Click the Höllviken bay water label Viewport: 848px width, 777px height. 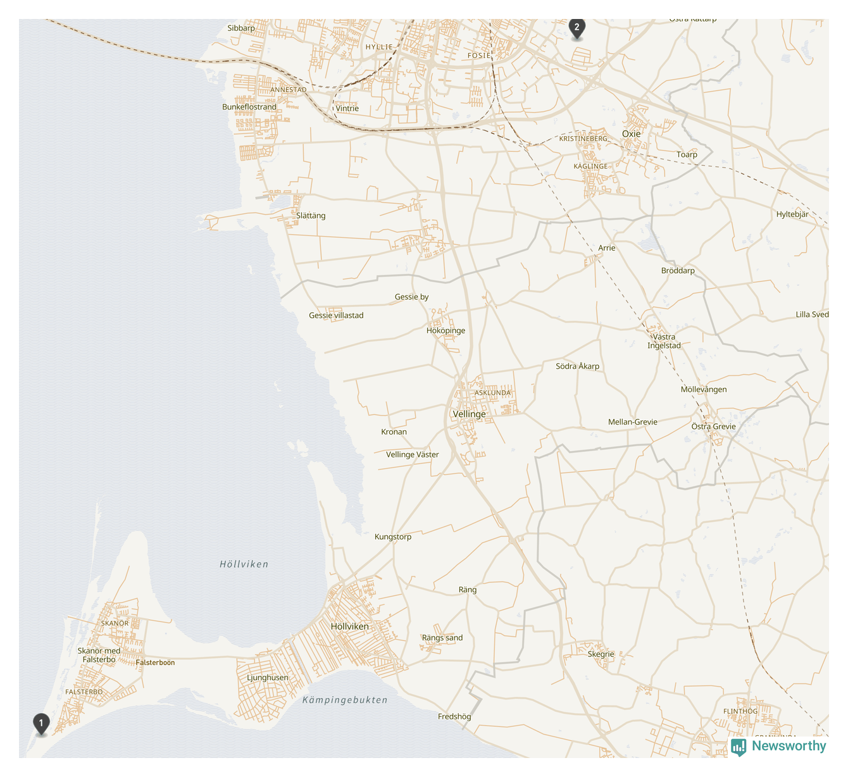pos(244,564)
